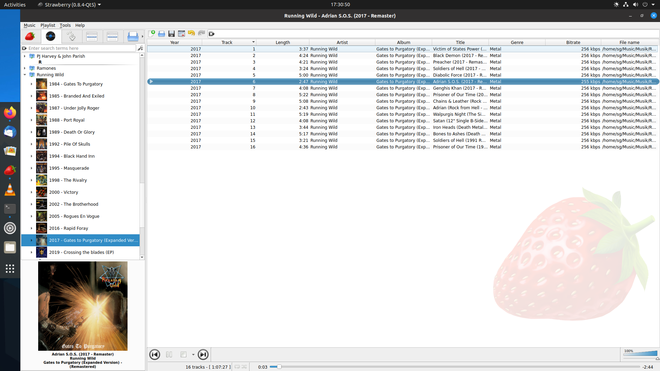Screen dimensions: 660x371
Task: Click the previous track button
Action: (154, 354)
